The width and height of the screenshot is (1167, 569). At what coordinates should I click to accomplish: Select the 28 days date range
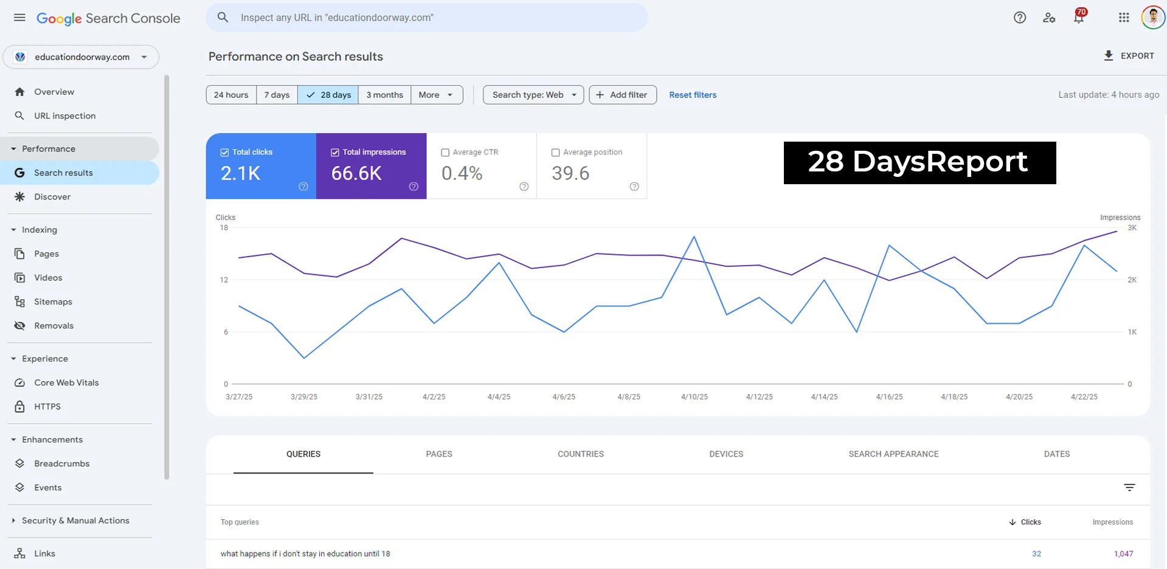(328, 95)
